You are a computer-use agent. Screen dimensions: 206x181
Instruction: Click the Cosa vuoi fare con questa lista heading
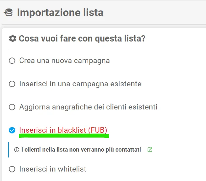[x=82, y=39]
